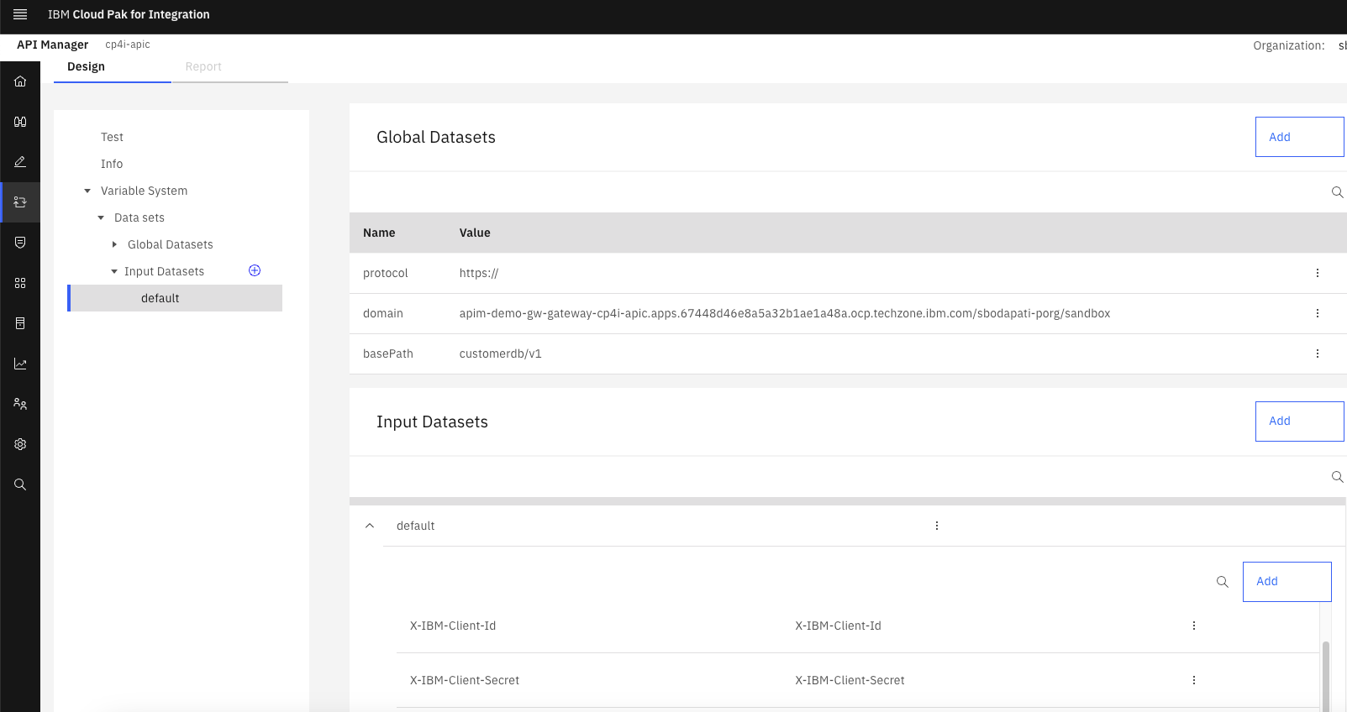Collapse the default input dataset section
The width and height of the screenshot is (1347, 712).
(370, 526)
